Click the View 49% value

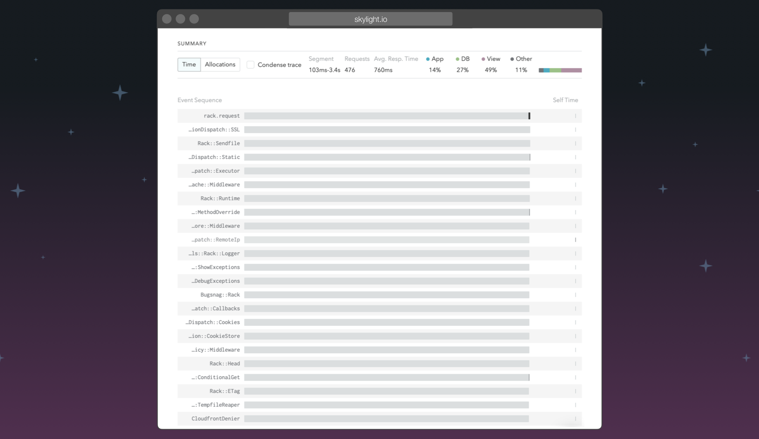click(491, 70)
